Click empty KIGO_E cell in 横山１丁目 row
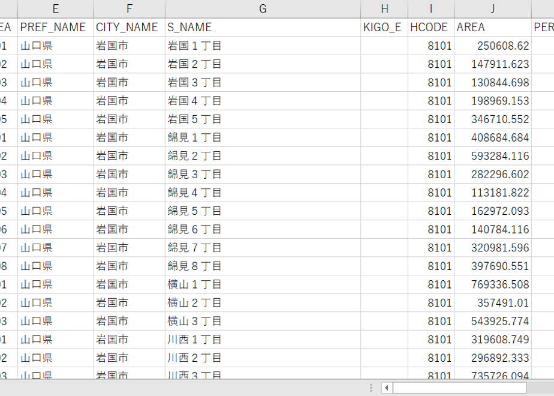 [x=384, y=284]
